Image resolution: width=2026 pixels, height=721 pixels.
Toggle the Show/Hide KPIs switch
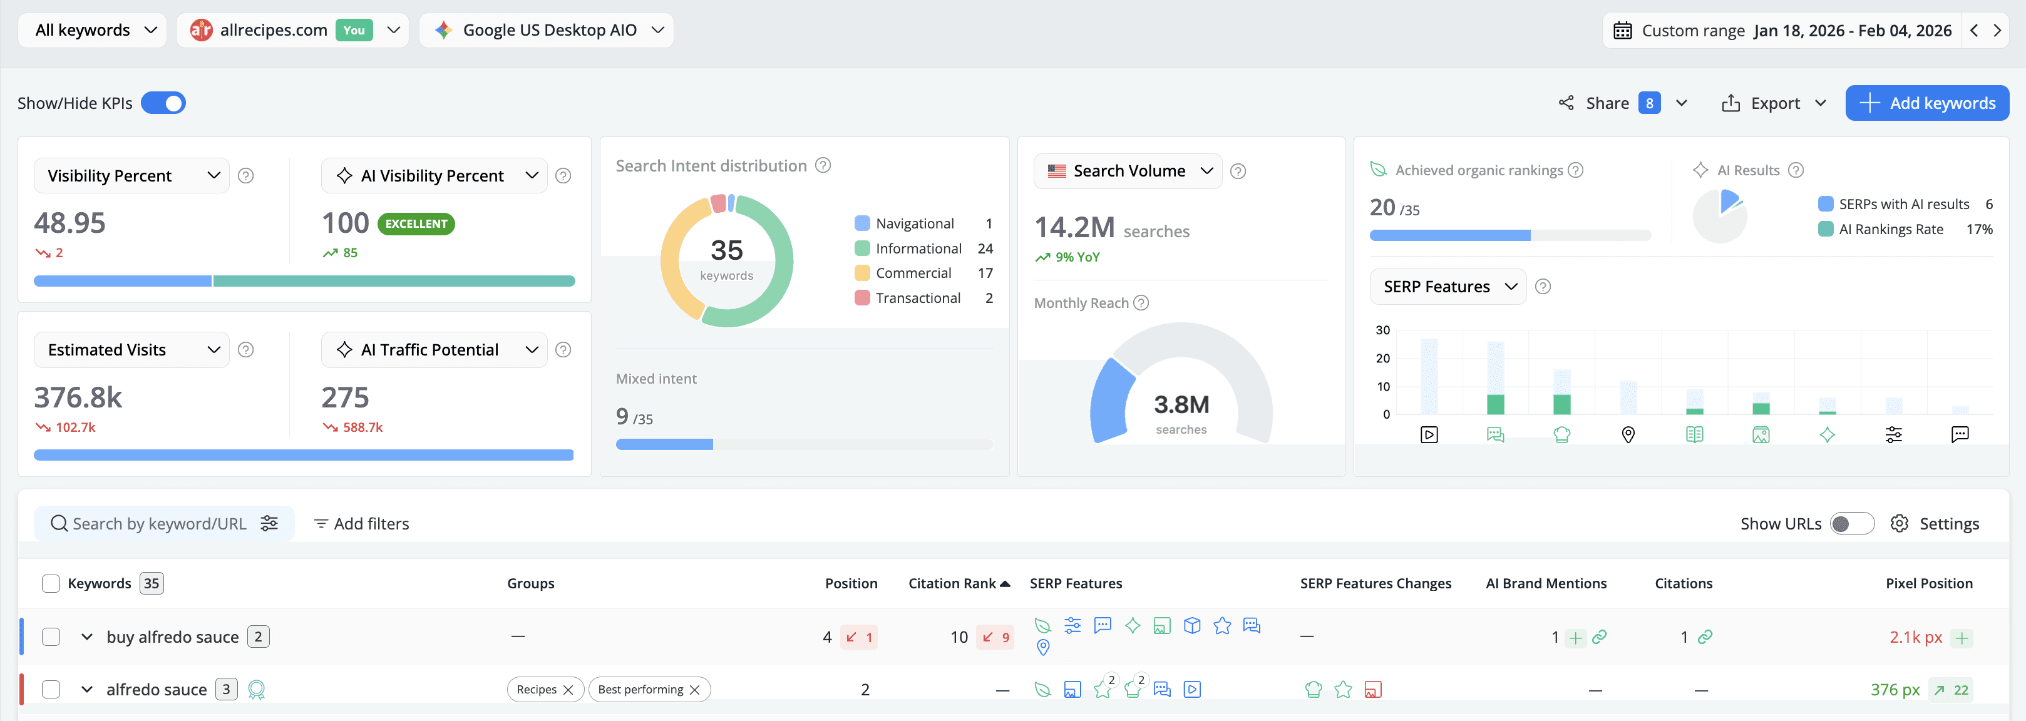(163, 102)
